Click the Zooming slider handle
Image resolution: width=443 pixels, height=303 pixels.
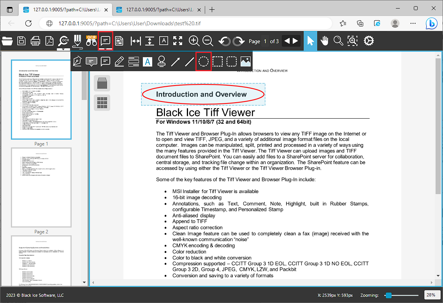pyautogui.click(x=389, y=295)
